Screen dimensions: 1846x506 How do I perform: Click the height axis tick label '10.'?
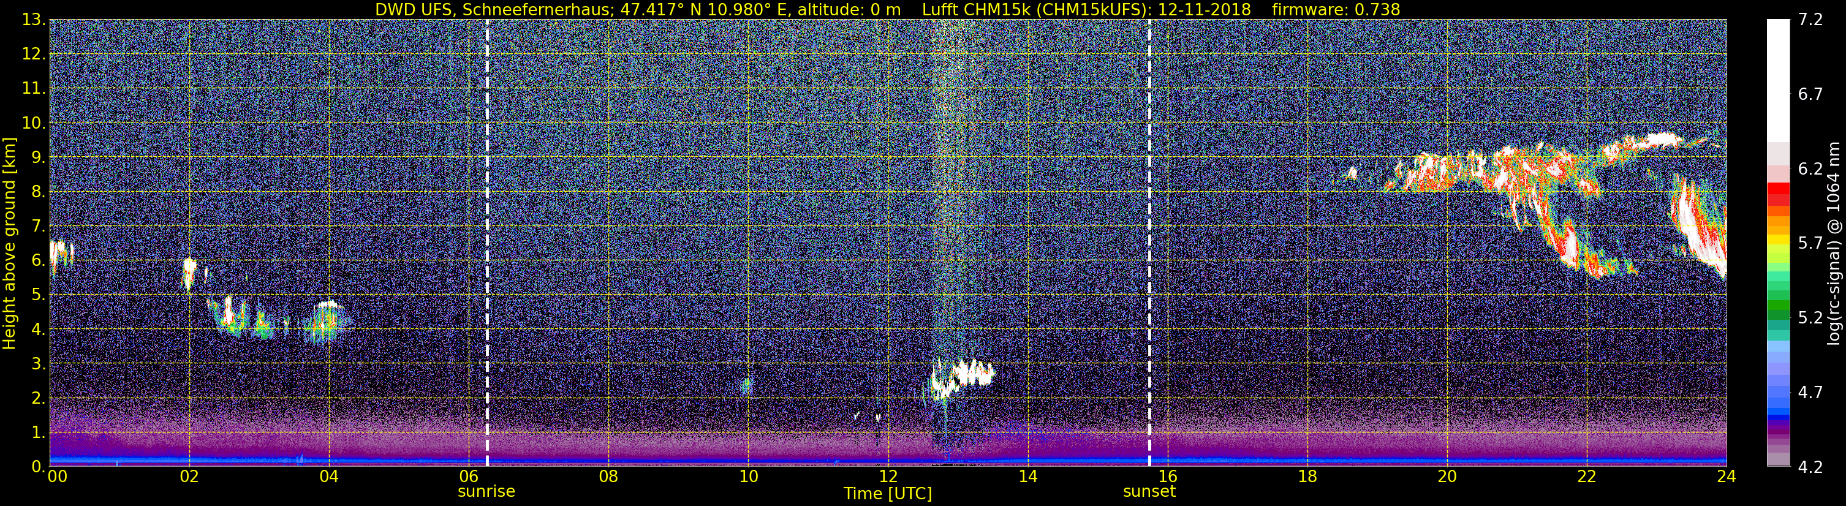point(33,123)
